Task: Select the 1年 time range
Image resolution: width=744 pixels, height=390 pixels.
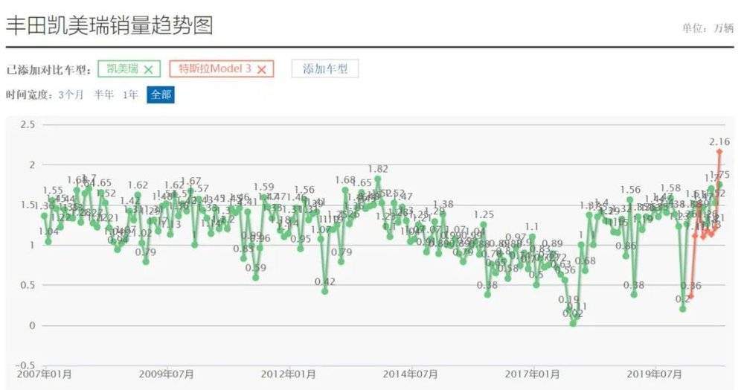Action: tap(130, 95)
